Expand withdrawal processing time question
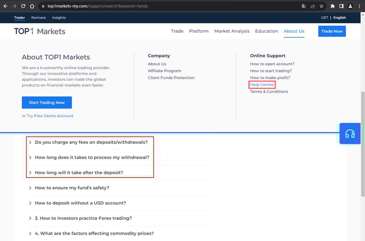Image resolution: width=365 pixels, height=241 pixels. click(92, 157)
